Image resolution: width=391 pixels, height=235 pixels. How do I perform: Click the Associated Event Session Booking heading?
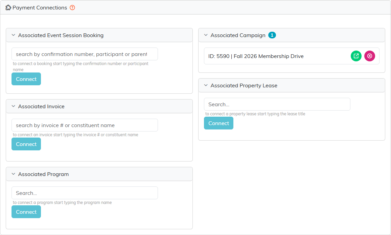pos(61,35)
